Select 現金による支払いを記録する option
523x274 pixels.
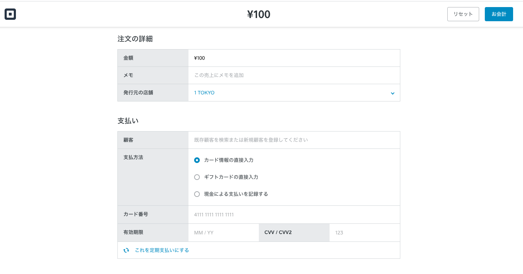[x=197, y=194]
